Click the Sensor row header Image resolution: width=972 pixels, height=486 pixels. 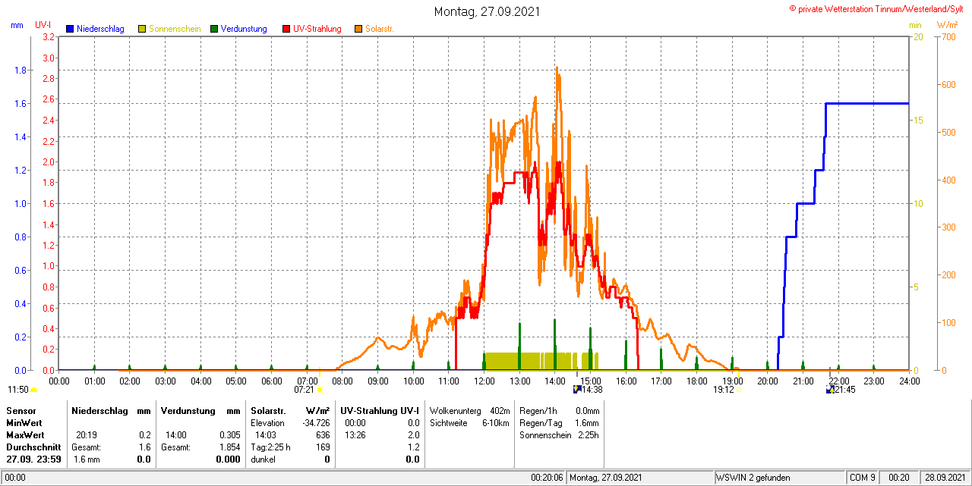[x=21, y=410]
